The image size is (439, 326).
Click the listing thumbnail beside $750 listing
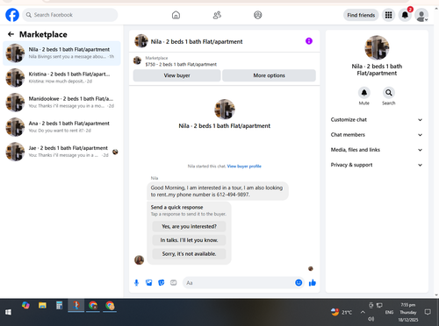click(x=137, y=60)
